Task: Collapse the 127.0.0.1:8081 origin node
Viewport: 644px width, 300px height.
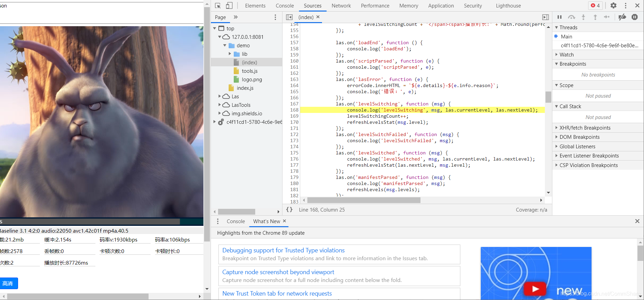Action: (219, 37)
